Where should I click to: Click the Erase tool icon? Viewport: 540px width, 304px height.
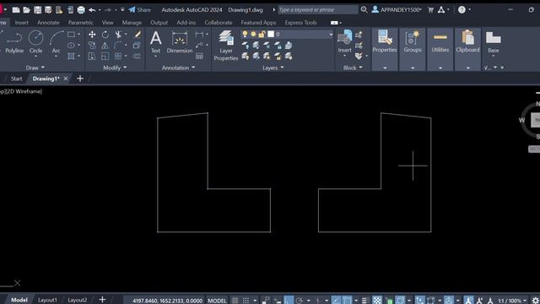pyautogui.click(x=138, y=35)
